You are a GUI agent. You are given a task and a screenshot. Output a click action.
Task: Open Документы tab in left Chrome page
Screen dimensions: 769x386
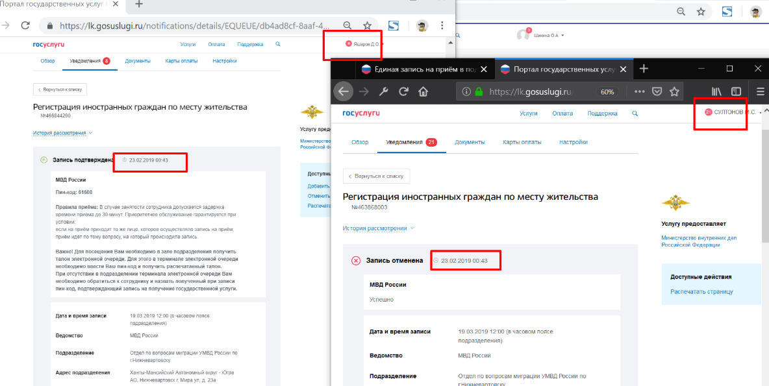137,61
